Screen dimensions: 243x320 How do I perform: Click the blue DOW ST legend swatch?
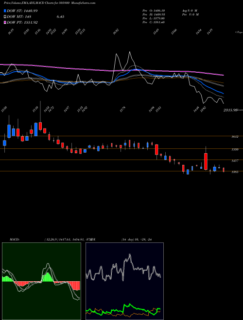[x=5, y=11]
